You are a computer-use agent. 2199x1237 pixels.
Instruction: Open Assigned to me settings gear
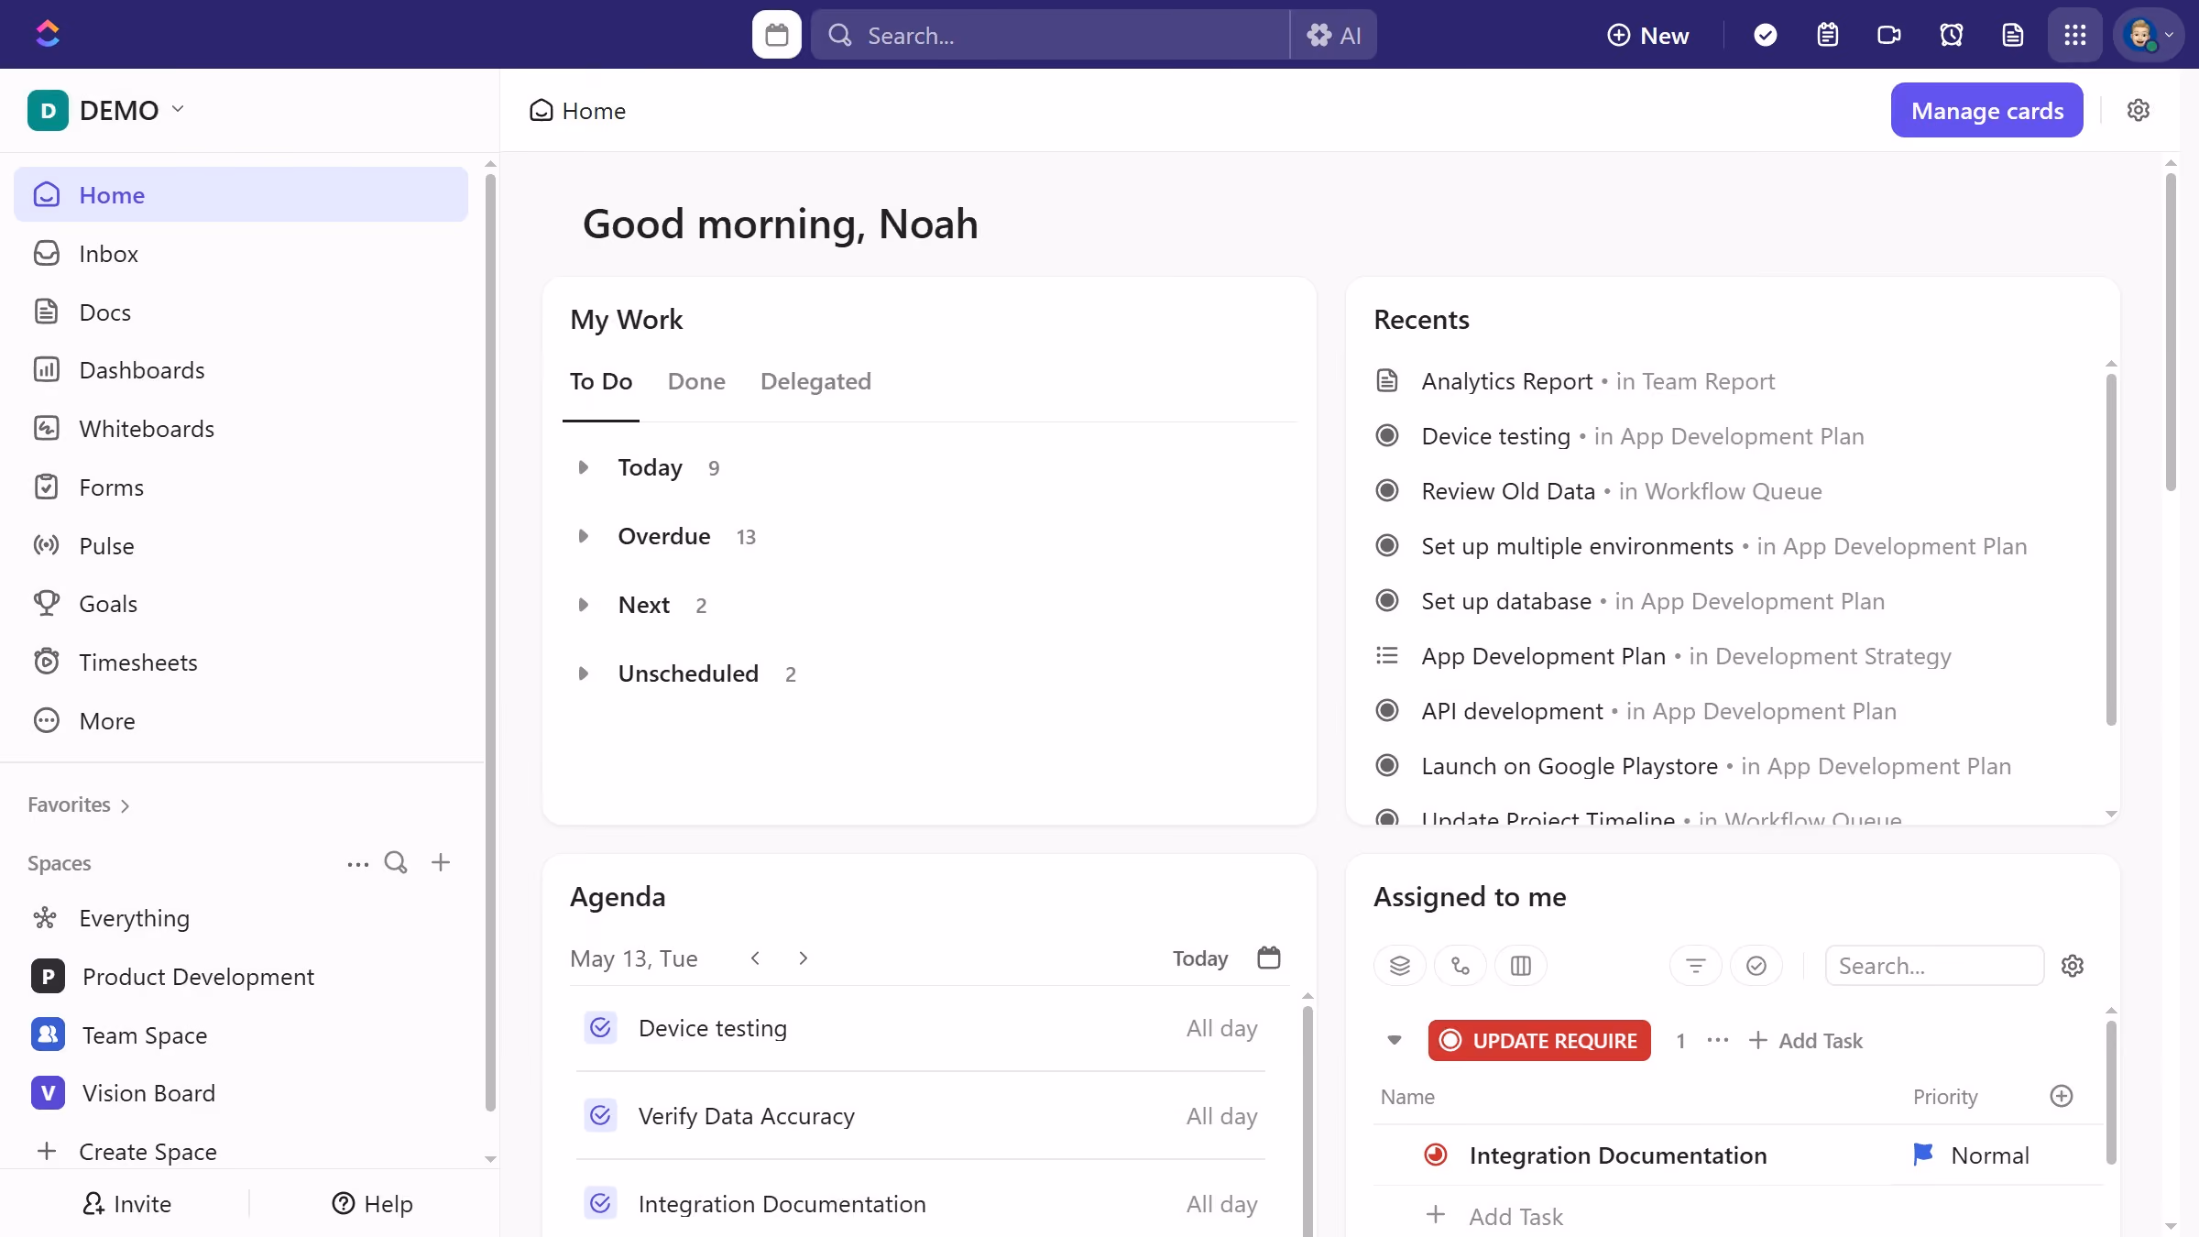pos(2073,966)
